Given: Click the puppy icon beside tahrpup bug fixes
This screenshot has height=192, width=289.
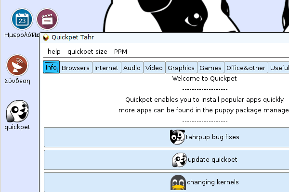Looking at the screenshot, I should [177, 137].
